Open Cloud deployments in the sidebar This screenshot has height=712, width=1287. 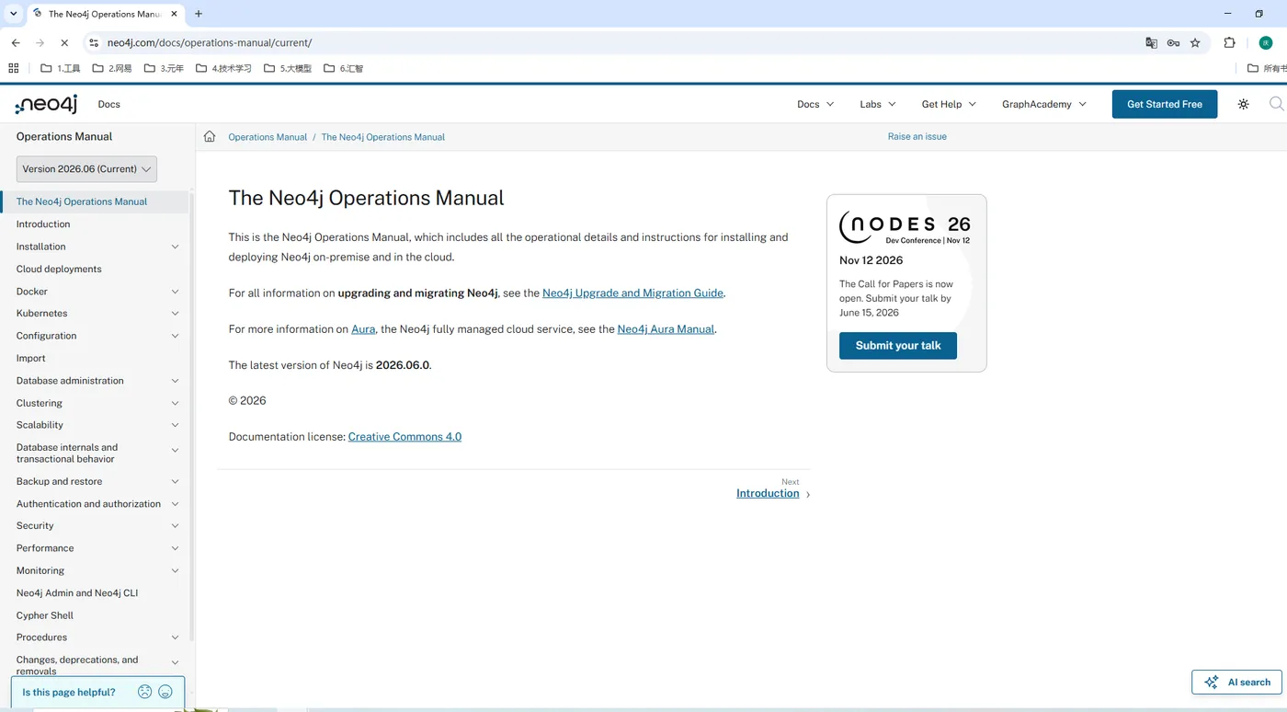(59, 270)
